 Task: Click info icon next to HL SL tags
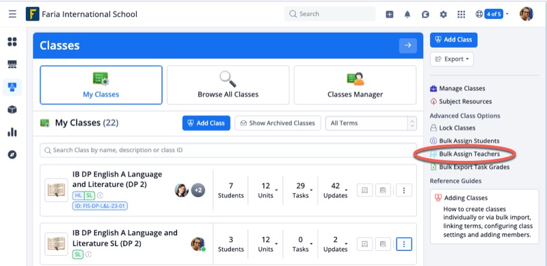click(100, 195)
